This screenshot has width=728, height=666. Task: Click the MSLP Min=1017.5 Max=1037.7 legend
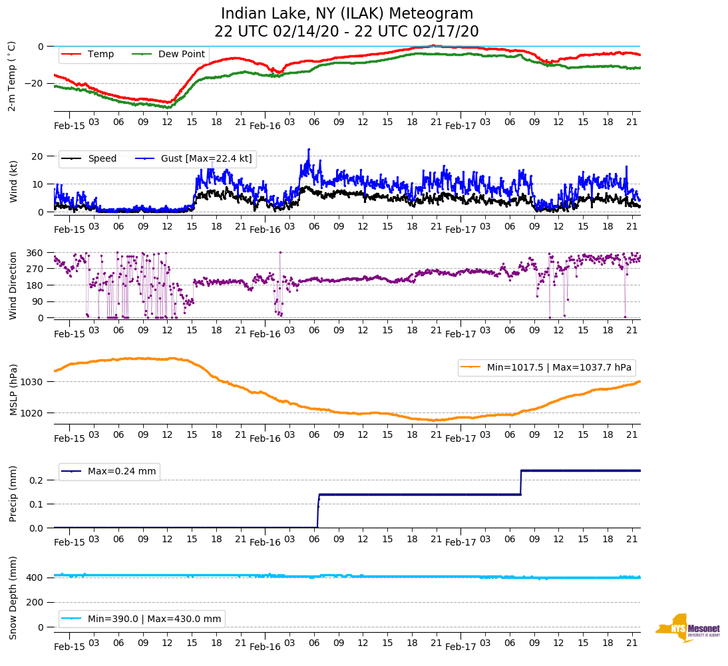pos(546,368)
